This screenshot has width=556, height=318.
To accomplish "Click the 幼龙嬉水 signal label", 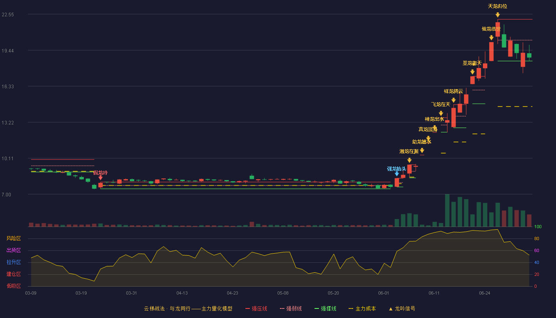I will click(x=422, y=142).
